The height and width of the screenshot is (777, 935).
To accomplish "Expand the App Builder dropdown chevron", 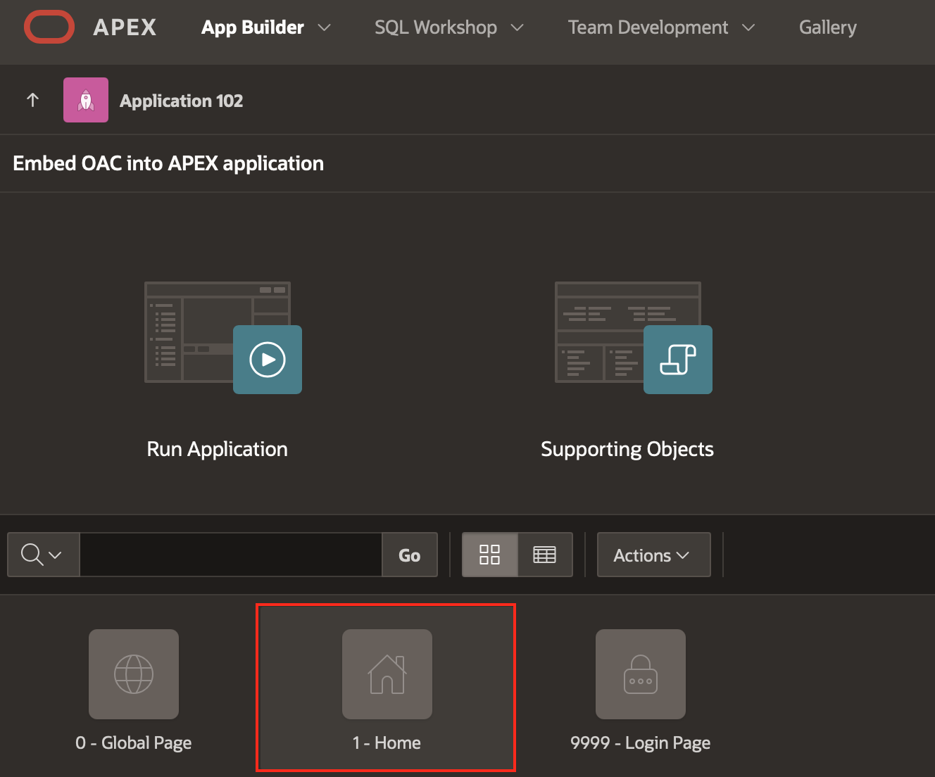I will (x=324, y=27).
